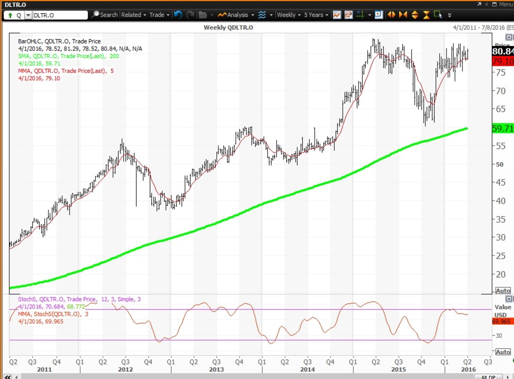Click the orange vertical expand arrows icon
The width and height of the screenshot is (514, 379).
coord(415,15)
